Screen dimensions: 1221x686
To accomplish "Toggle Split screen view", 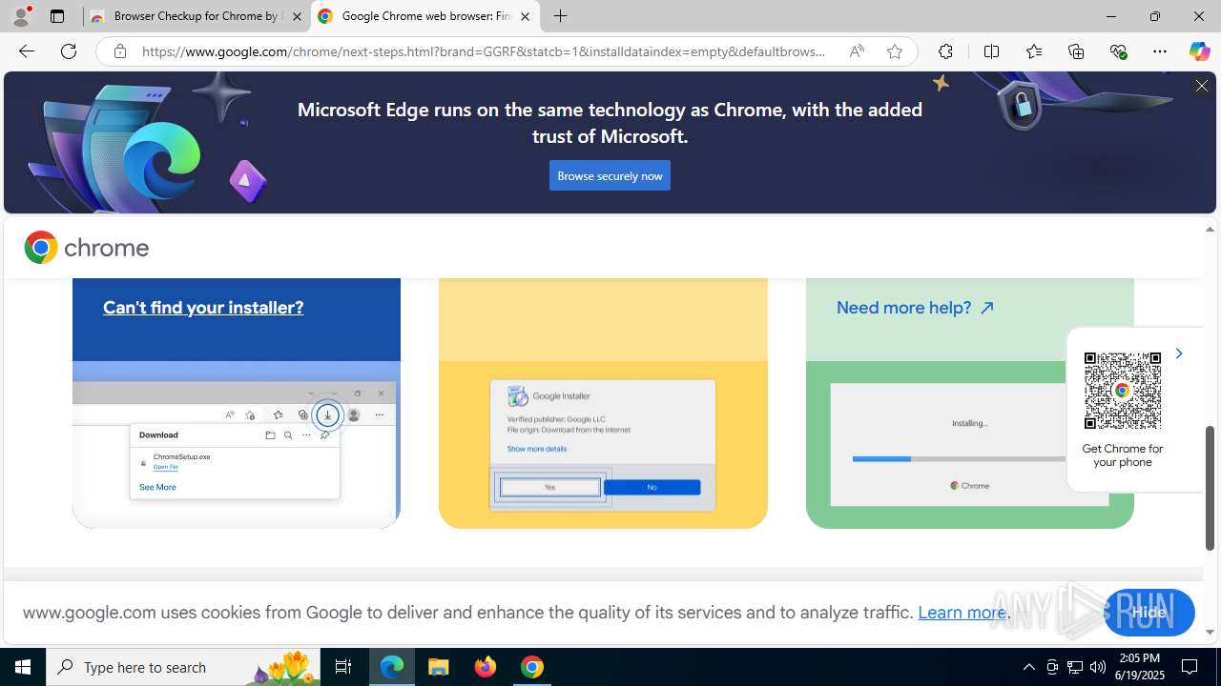I will coord(991,51).
